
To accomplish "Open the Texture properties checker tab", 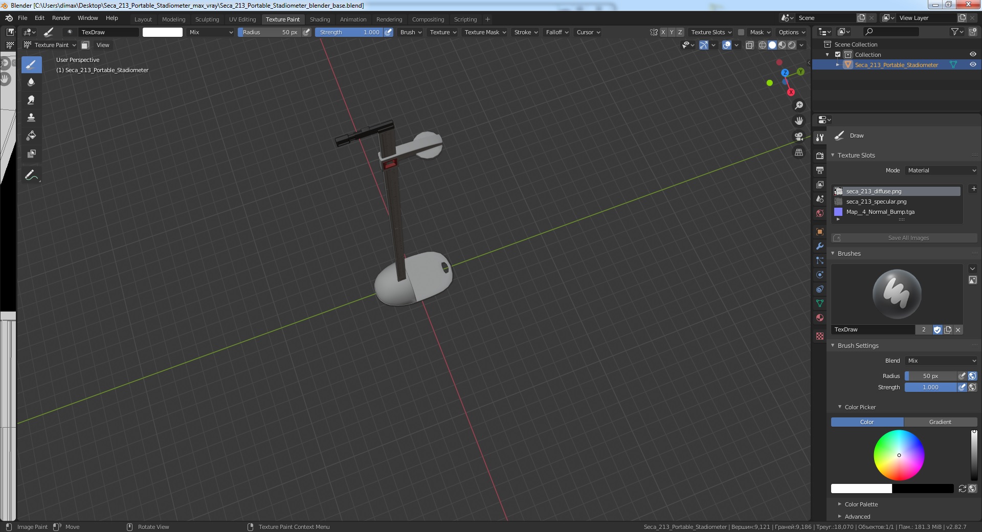I will tap(820, 336).
